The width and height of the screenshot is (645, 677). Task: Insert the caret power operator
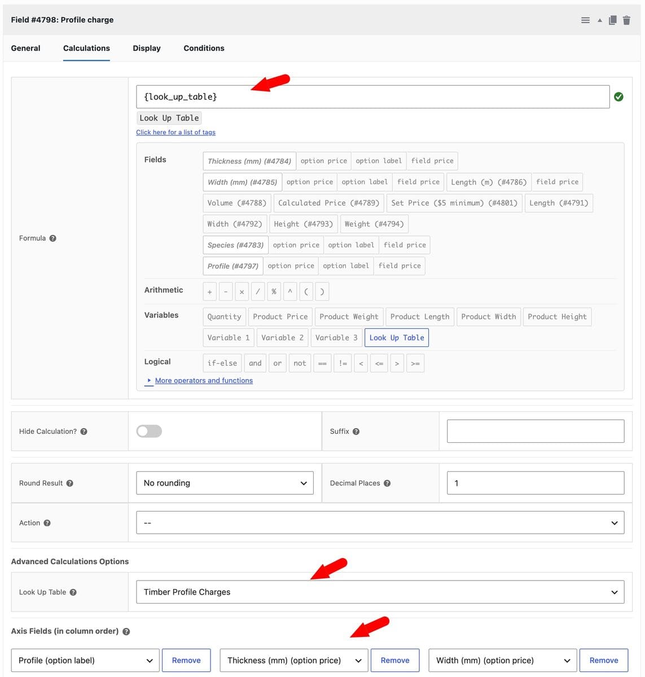(290, 292)
